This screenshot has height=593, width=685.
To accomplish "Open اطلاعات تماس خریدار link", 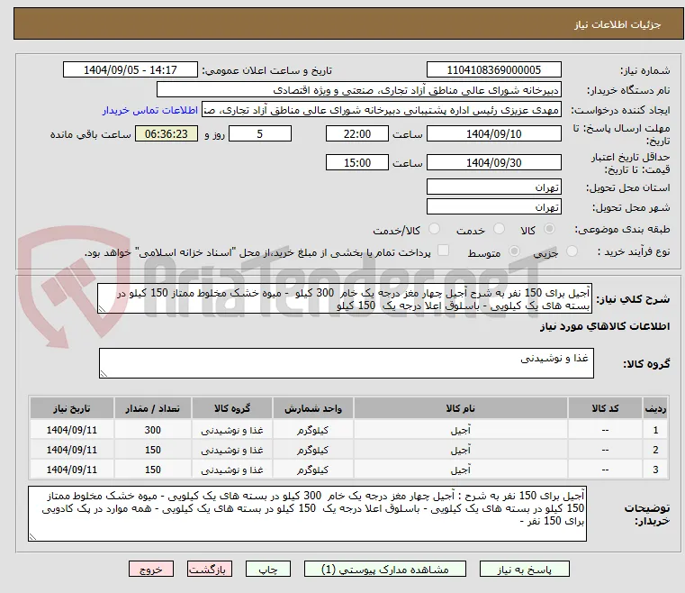I will [150, 110].
